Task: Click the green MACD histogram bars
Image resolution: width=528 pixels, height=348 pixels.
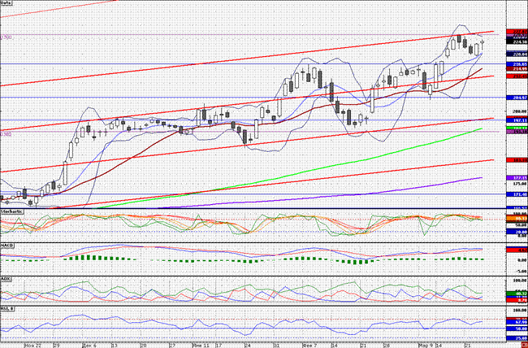Action: 81,259
